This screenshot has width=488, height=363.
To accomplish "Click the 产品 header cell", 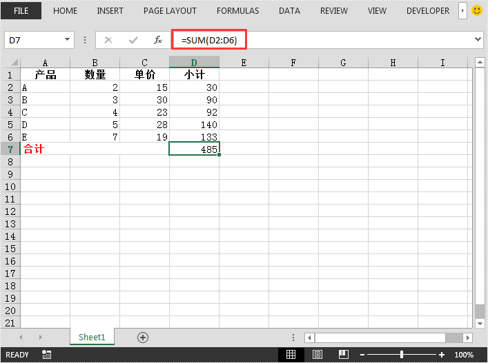I will pyautogui.click(x=45, y=74).
